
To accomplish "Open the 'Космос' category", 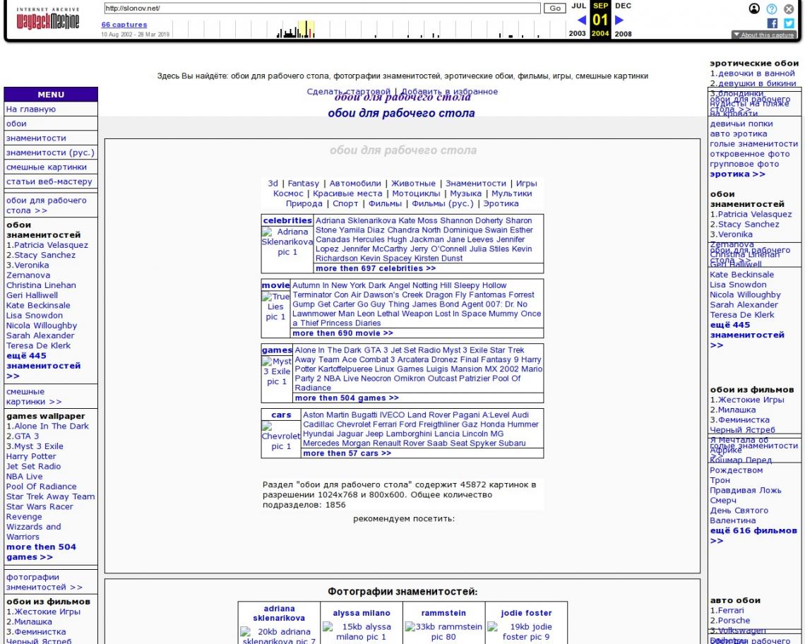I will click(x=288, y=193).
